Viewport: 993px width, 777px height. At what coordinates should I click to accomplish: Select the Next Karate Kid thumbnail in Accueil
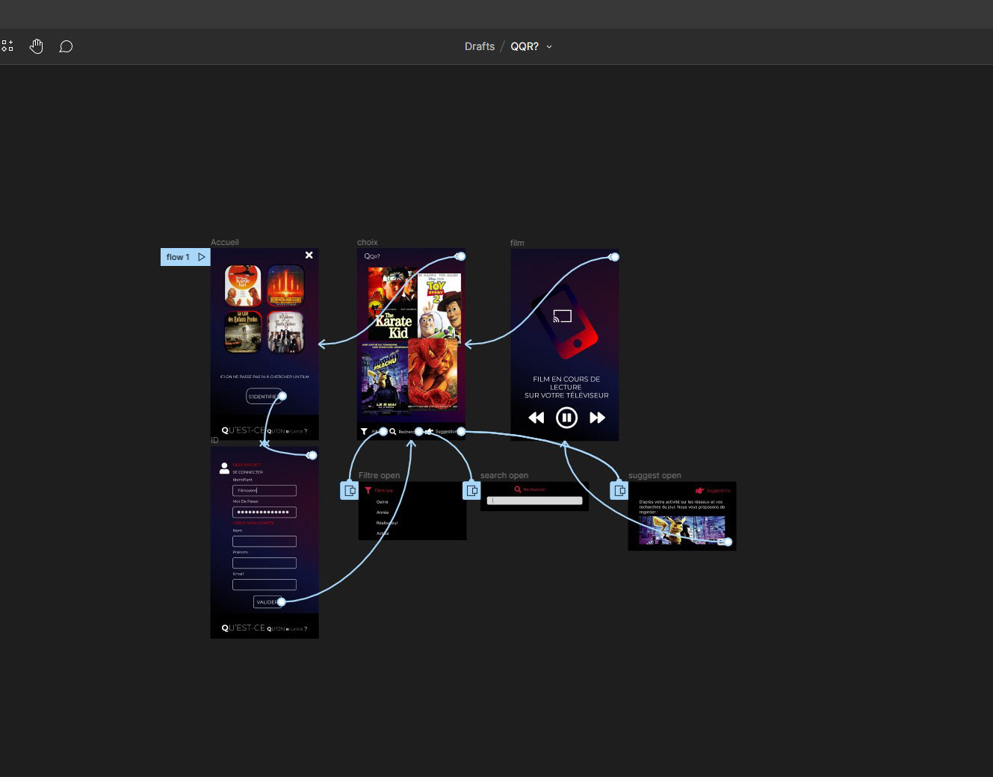[244, 285]
